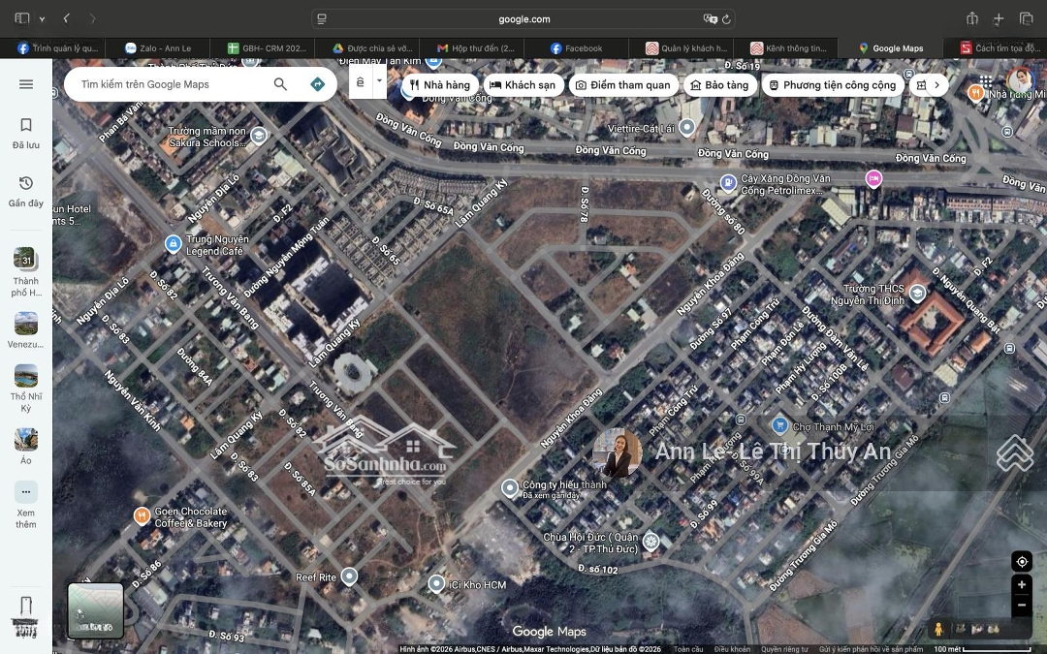The width and height of the screenshot is (1047, 654).
Task: Switch to the Zalo - Ann Le tab
Action: pos(159,48)
